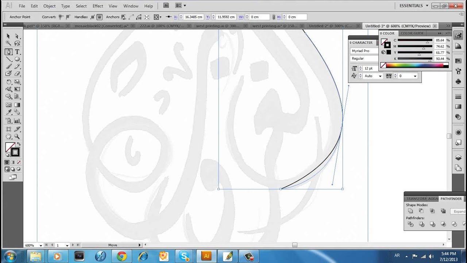This screenshot has width=467, height=263.
Task: Select the Gradient tool
Action: [x=17, y=105]
